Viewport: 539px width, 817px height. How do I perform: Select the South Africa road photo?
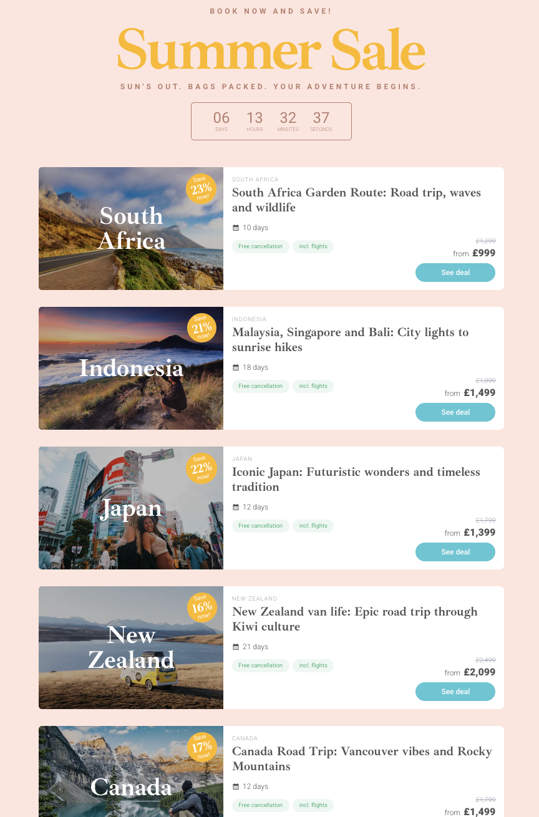pyautogui.click(x=131, y=228)
